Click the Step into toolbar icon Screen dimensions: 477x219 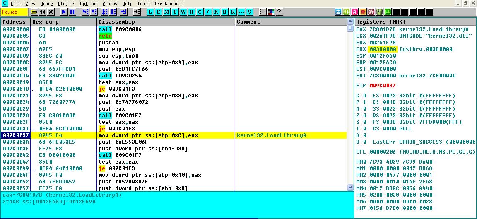click(x=85, y=12)
